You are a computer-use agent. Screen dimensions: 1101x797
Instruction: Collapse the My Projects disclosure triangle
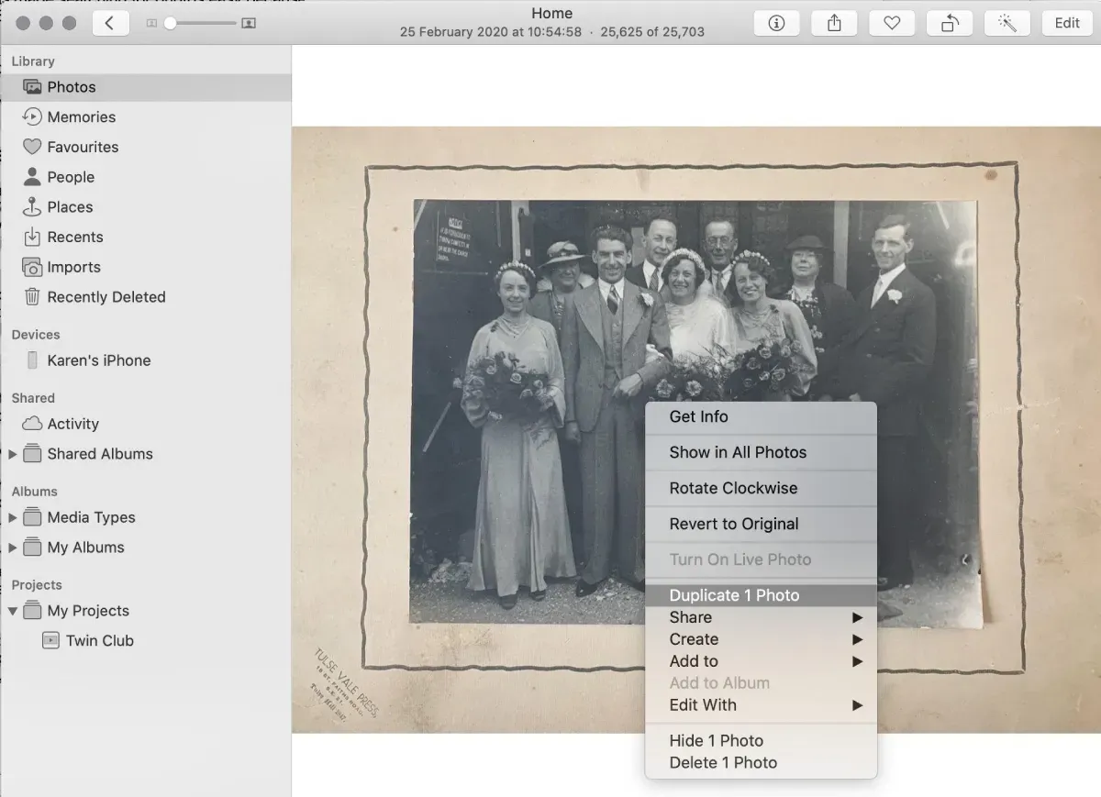(x=13, y=611)
